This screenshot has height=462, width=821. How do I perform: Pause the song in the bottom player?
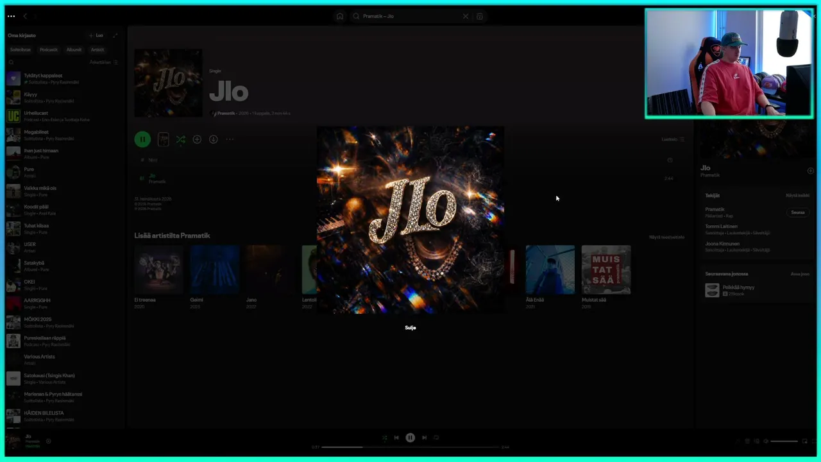tap(410, 438)
